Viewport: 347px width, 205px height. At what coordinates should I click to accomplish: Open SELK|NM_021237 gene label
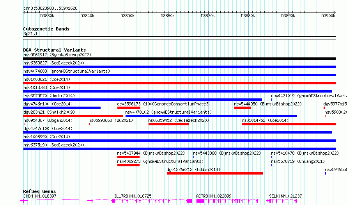click(285, 196)
